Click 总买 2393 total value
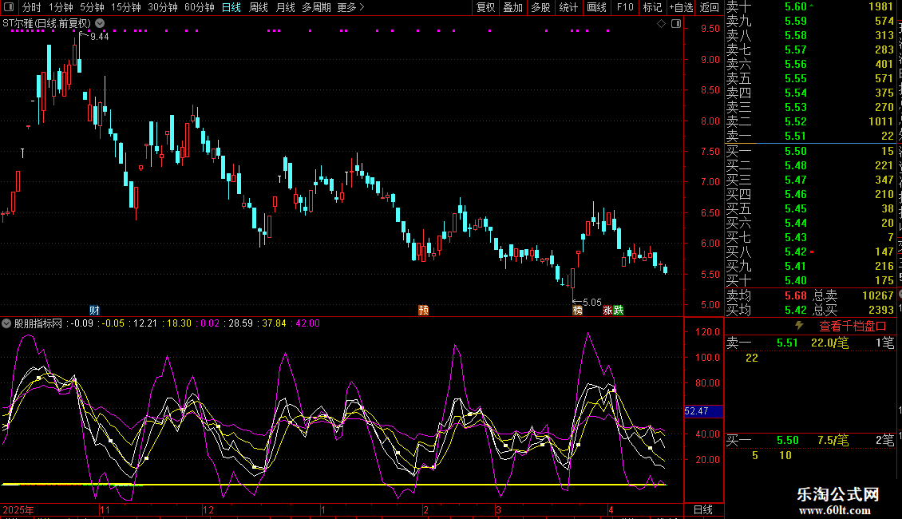902x519 pixels. point(853,310)
